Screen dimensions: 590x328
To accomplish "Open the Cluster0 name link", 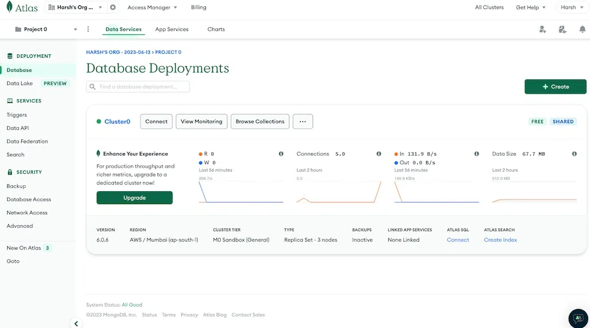I will (x=117, y=122).
